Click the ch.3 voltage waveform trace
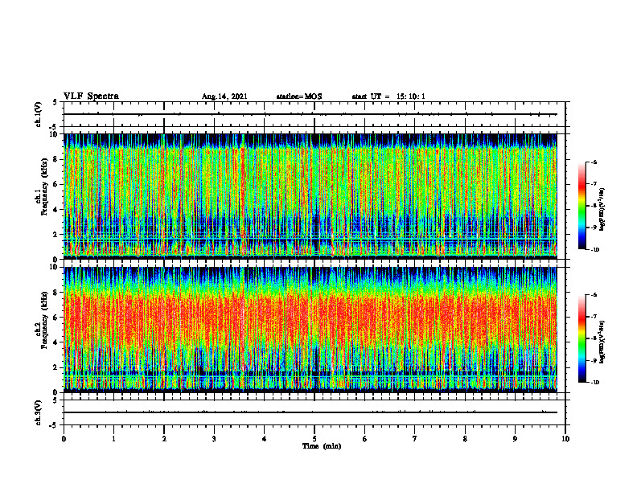The height and width of the screenshot is (492, 637). (310, 412)
